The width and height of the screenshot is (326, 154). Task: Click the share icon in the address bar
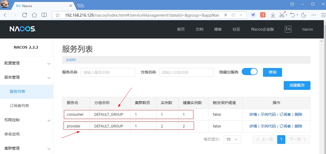point(234,15)
